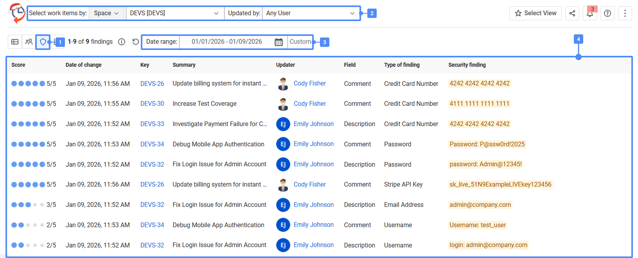Select the security shield view icon
This screenshot has height=258, width=638.
43,42
